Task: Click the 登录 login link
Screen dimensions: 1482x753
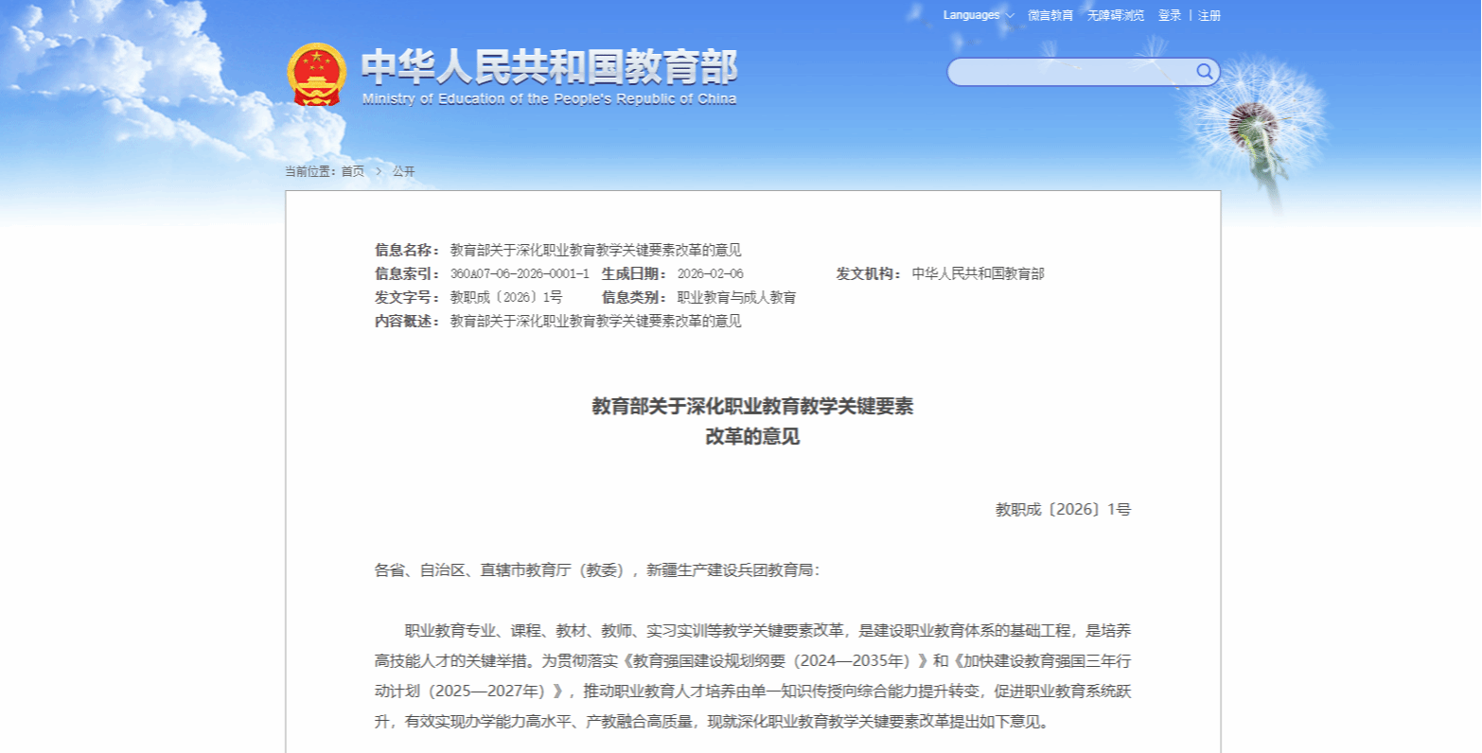Action: pyautogui.click(x=1170, y=15)
